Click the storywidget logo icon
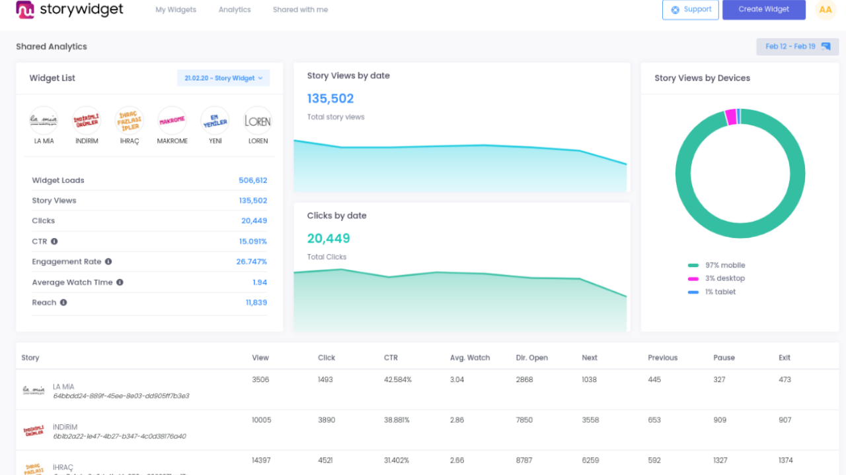 (25, 10)
